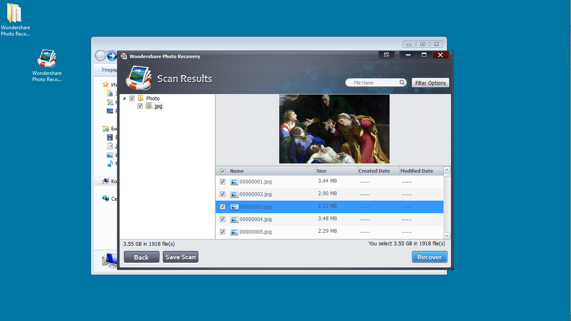Click image icon of 00000002.jpg

point(235,194)
